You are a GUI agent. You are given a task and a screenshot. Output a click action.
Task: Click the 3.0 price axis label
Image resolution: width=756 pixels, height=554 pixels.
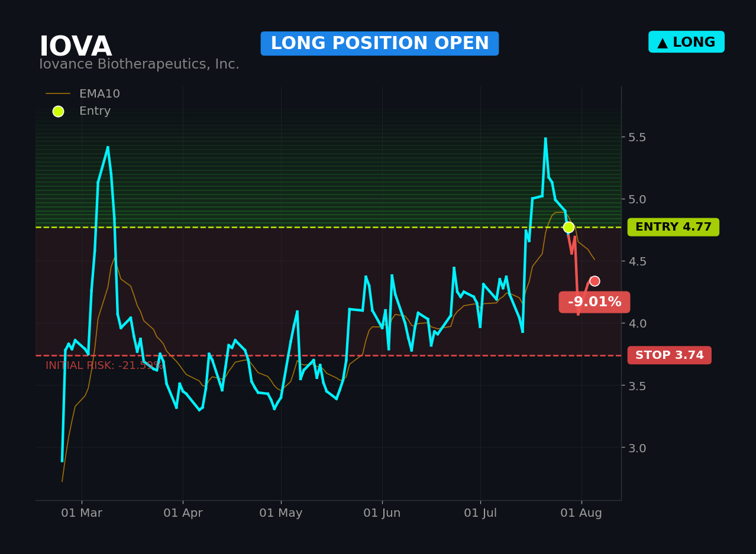pos(638,448)
